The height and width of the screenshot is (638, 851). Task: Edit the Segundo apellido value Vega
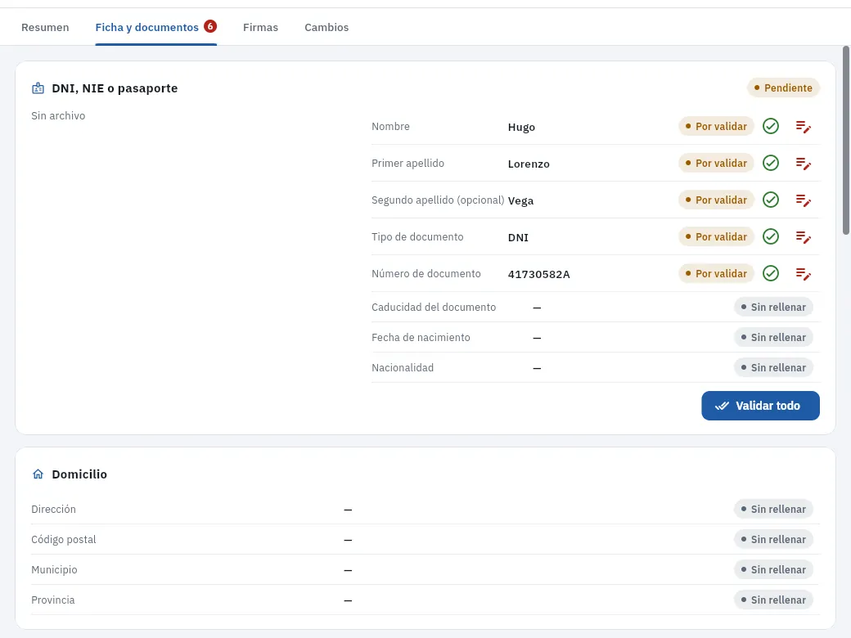(x=804, y=200)
